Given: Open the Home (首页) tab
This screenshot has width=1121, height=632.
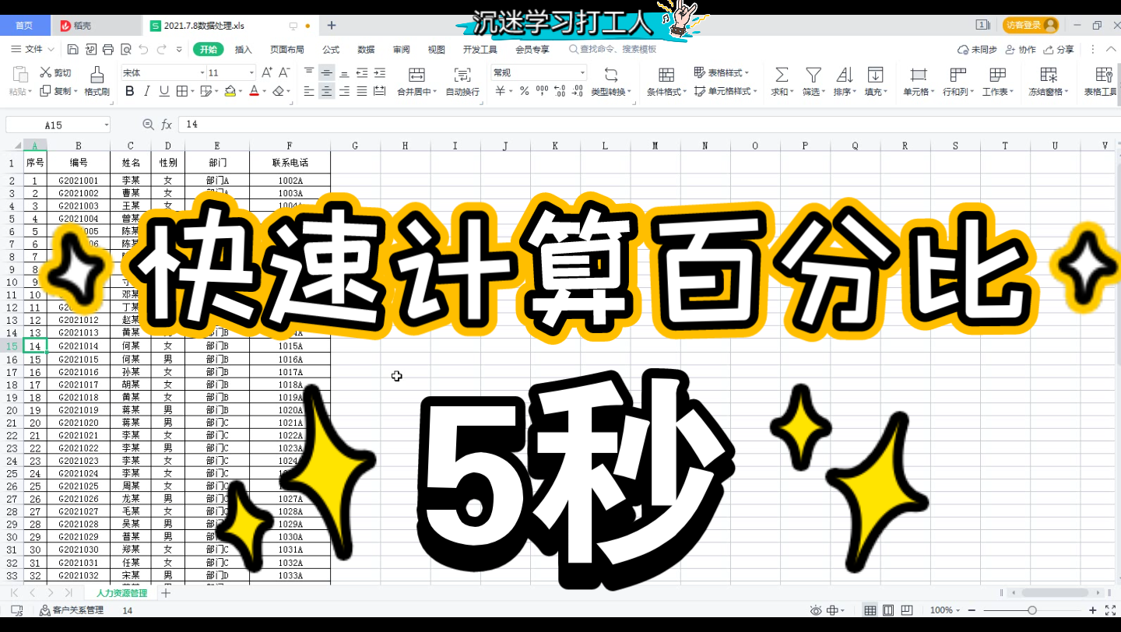Looking at the screenshot, I should click(24, 25).
